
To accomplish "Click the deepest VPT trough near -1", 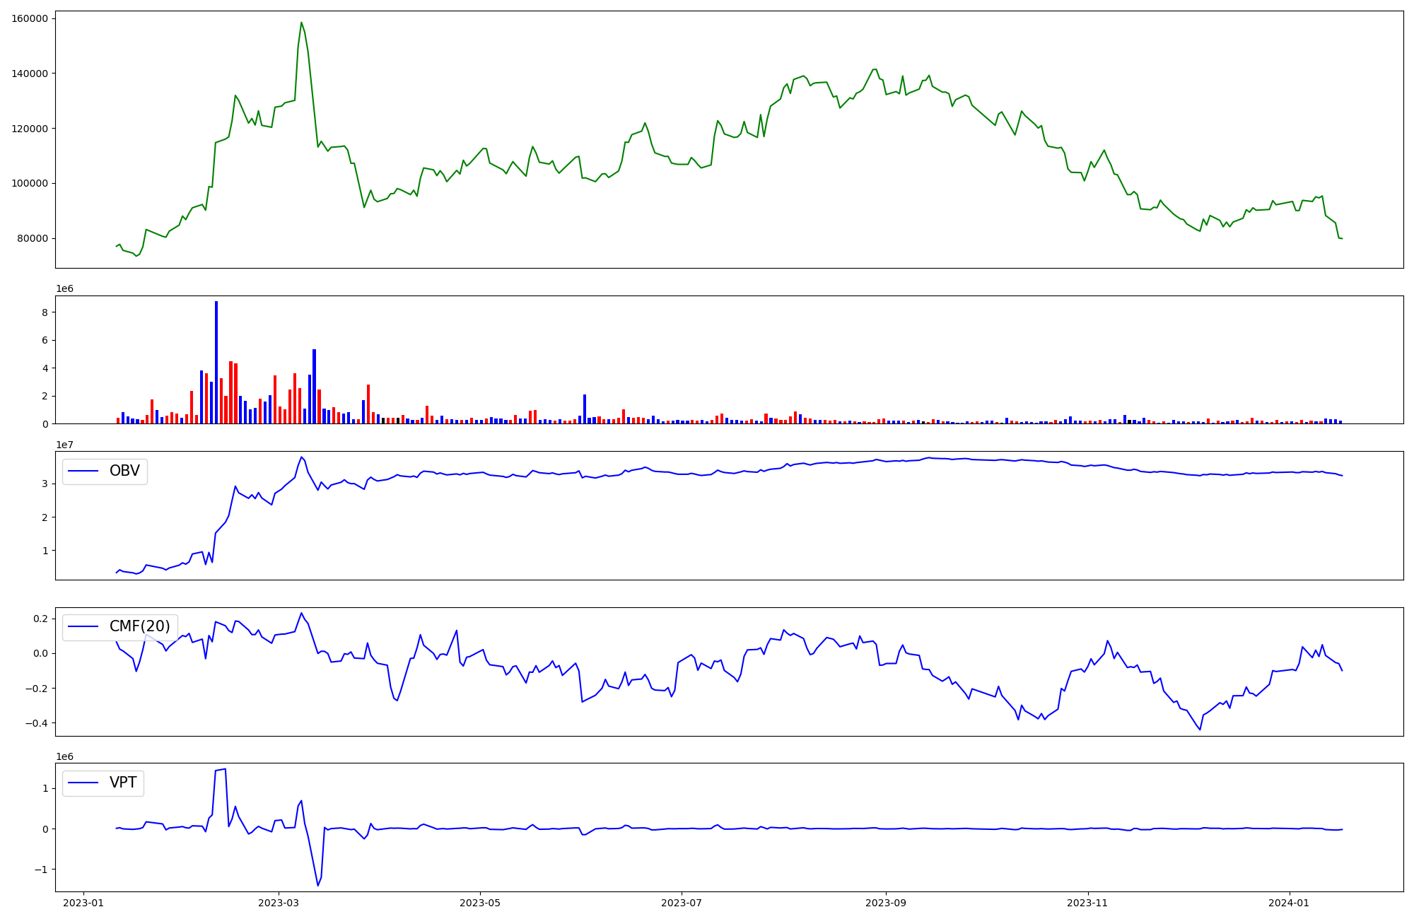I will [317, 885].
